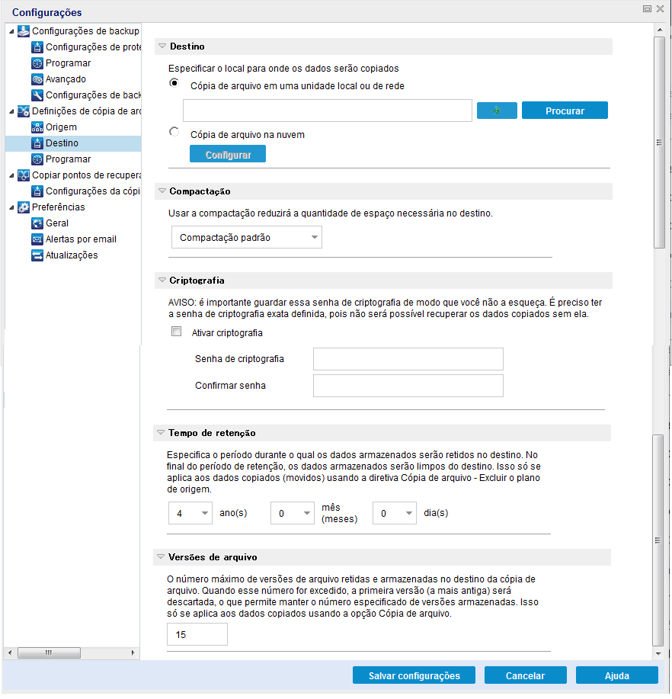Viewport: 672px width, 699px height.
Task: Click the Configurações de proteção icon
Action: (37, 47)
